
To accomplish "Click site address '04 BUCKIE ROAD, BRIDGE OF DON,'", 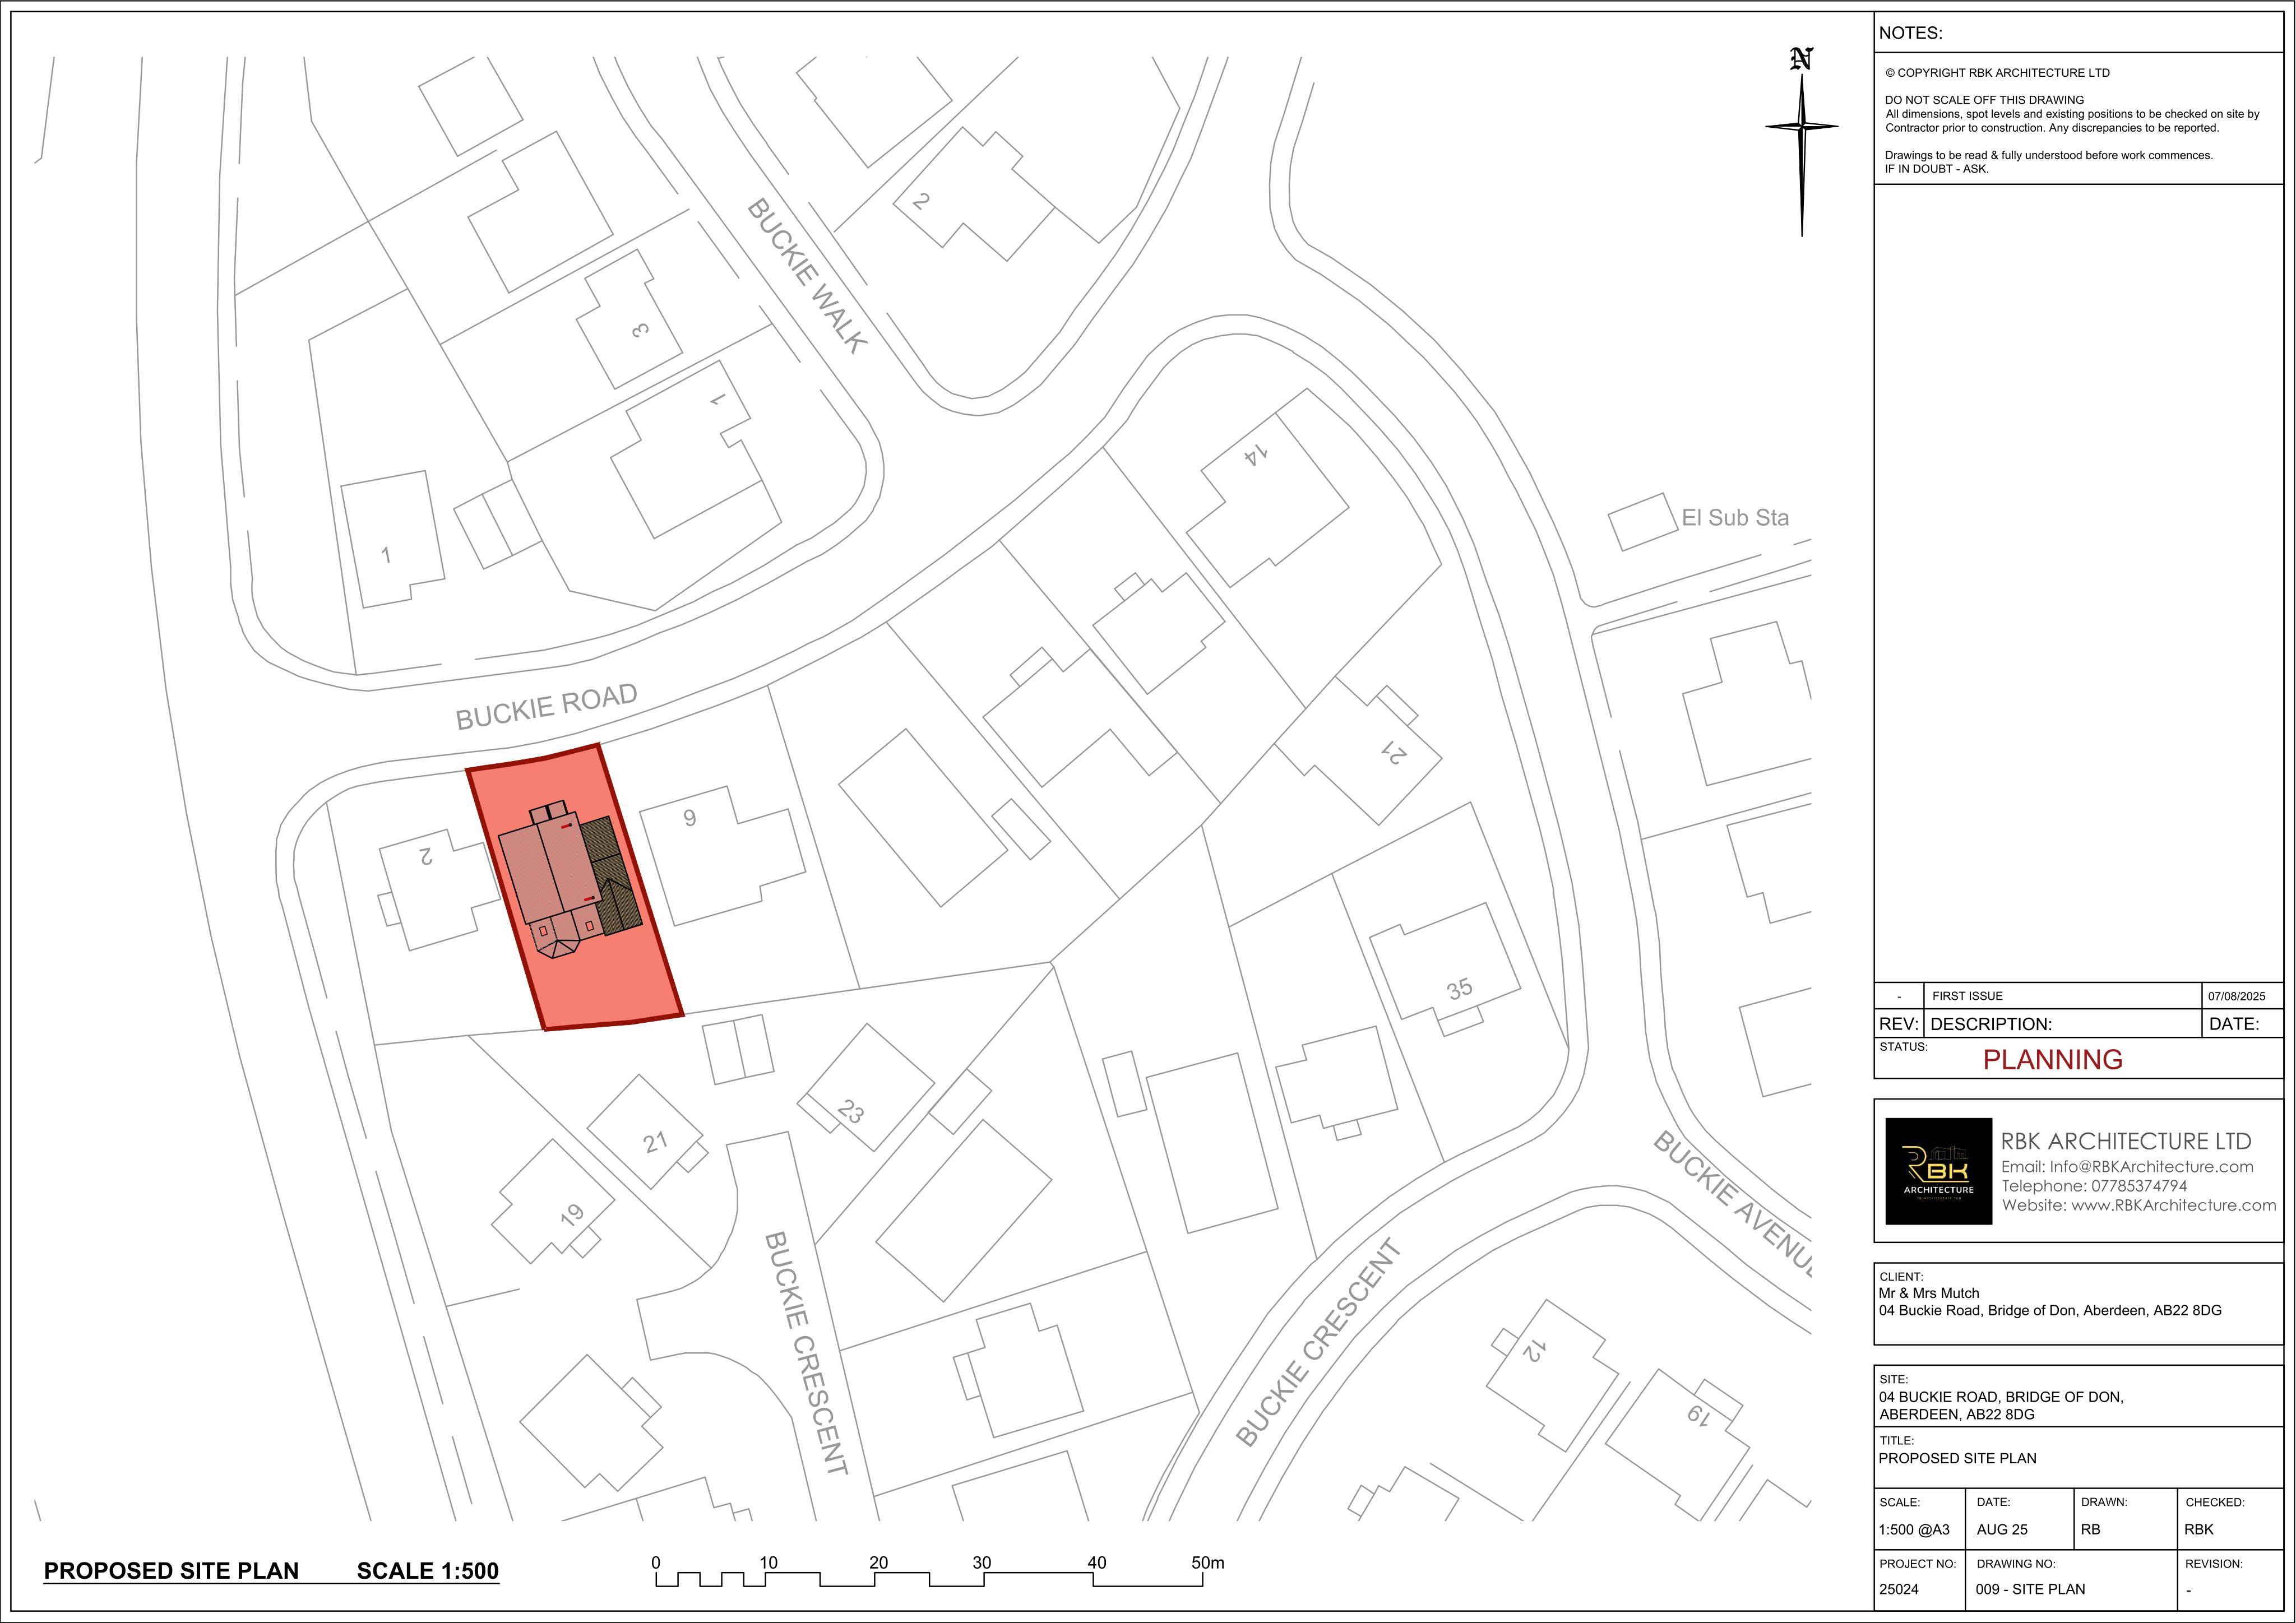I will point(2001,1397).
